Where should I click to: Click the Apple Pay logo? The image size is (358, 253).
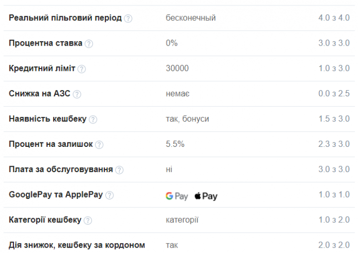(206, 196)
